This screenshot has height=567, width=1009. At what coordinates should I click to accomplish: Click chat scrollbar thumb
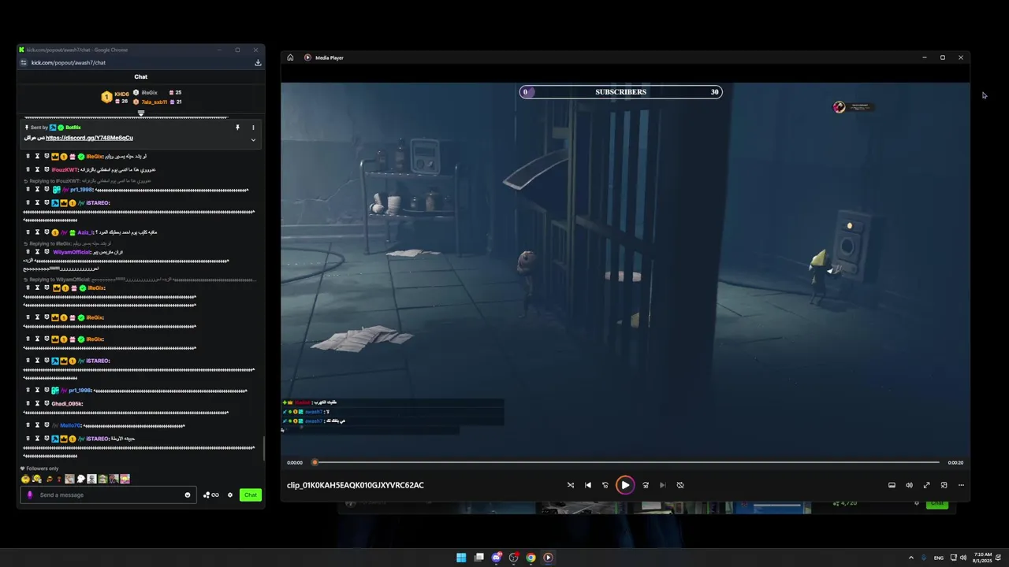264,449
